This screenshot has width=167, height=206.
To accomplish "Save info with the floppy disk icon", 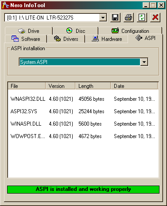I will 115,18.
